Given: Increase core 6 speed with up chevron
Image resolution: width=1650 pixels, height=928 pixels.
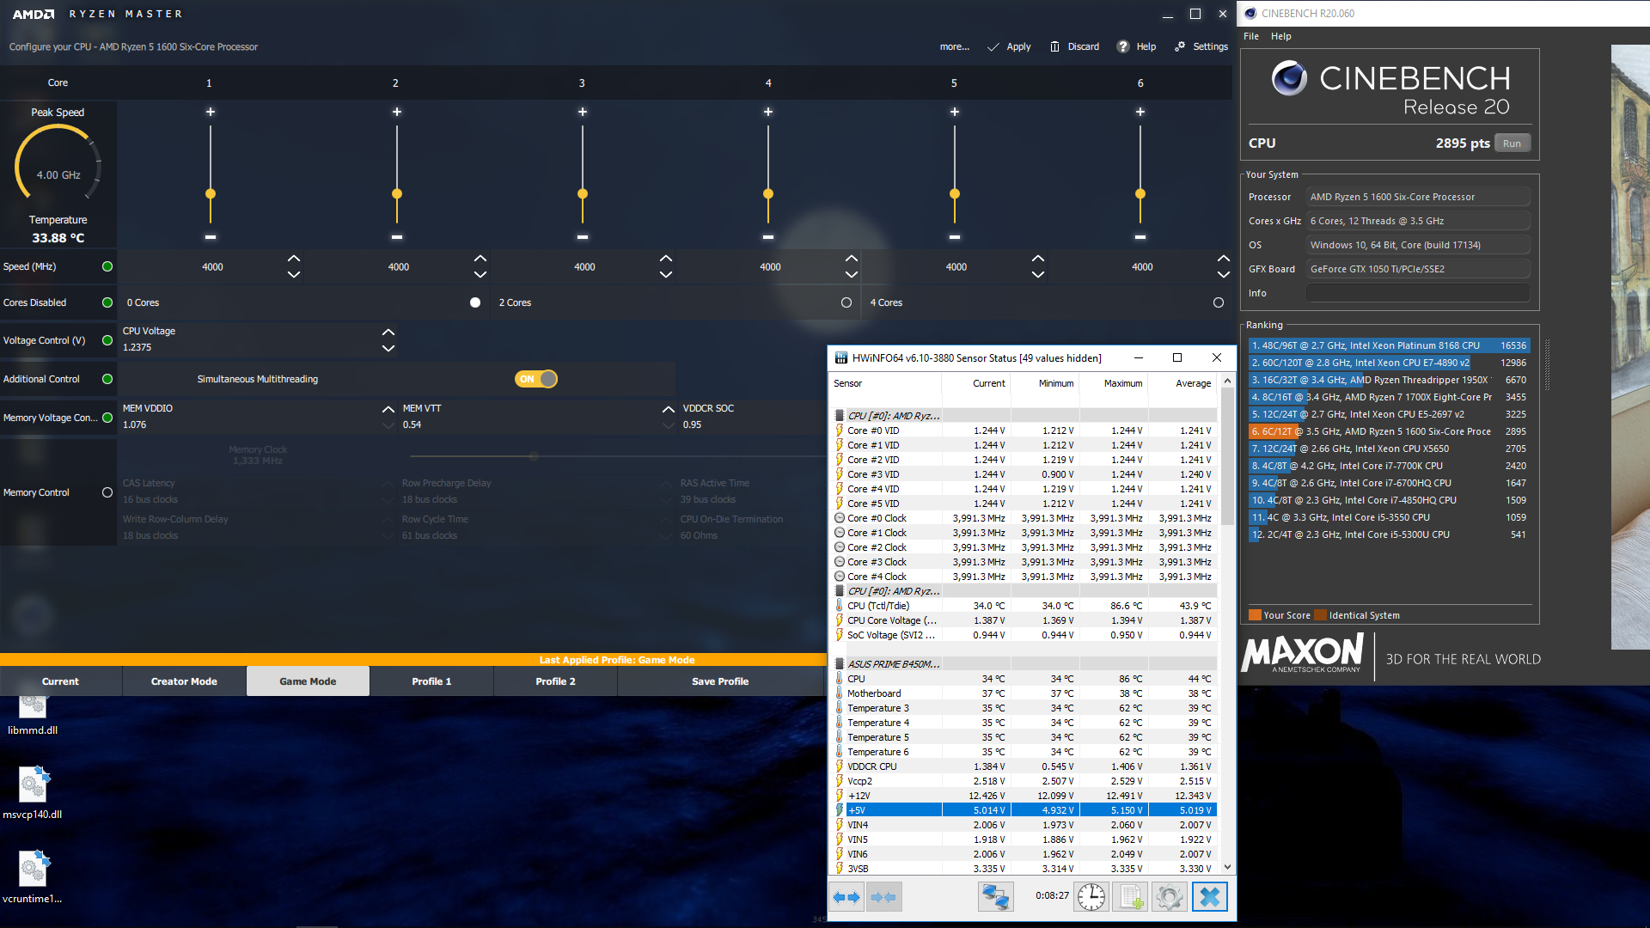Looking at the screenshot, I should pyautogui.click(x=1224, y=258).
